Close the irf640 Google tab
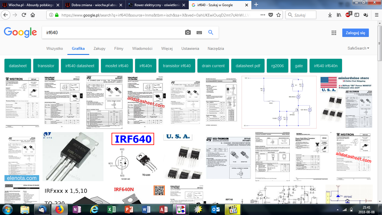The image size is (382, 215). tap(247, 5)
